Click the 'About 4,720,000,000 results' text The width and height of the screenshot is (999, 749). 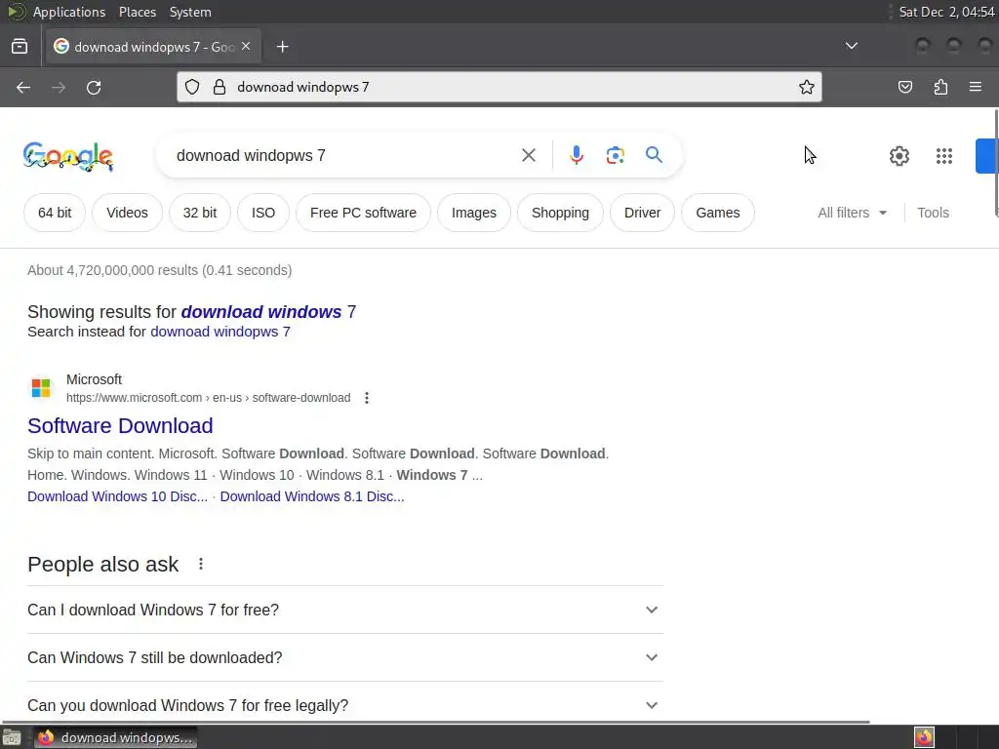pyautogui.click(x=159, y=270)
